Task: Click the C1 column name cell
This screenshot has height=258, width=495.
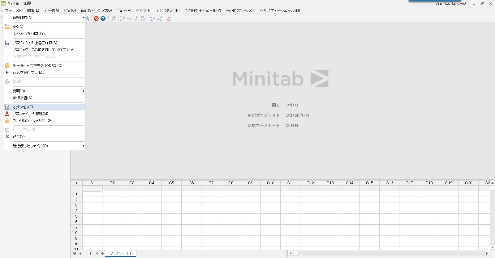Action: click(92, 188)
